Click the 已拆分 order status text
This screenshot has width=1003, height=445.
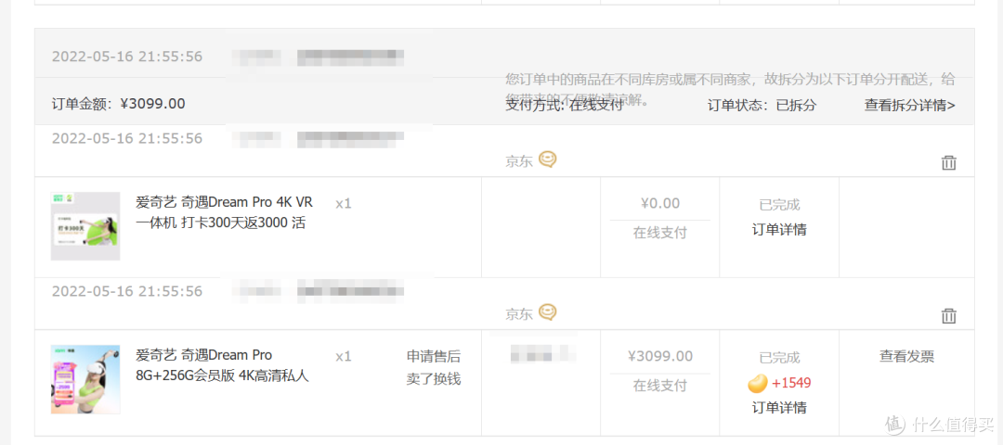coord(797,106)
